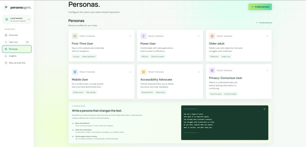Click the Test runs count badge

point(27,42)
